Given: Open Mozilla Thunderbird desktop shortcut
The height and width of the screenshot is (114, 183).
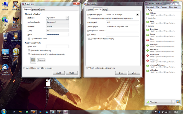Looking at the screenshot, I should [x=5, y=70].
